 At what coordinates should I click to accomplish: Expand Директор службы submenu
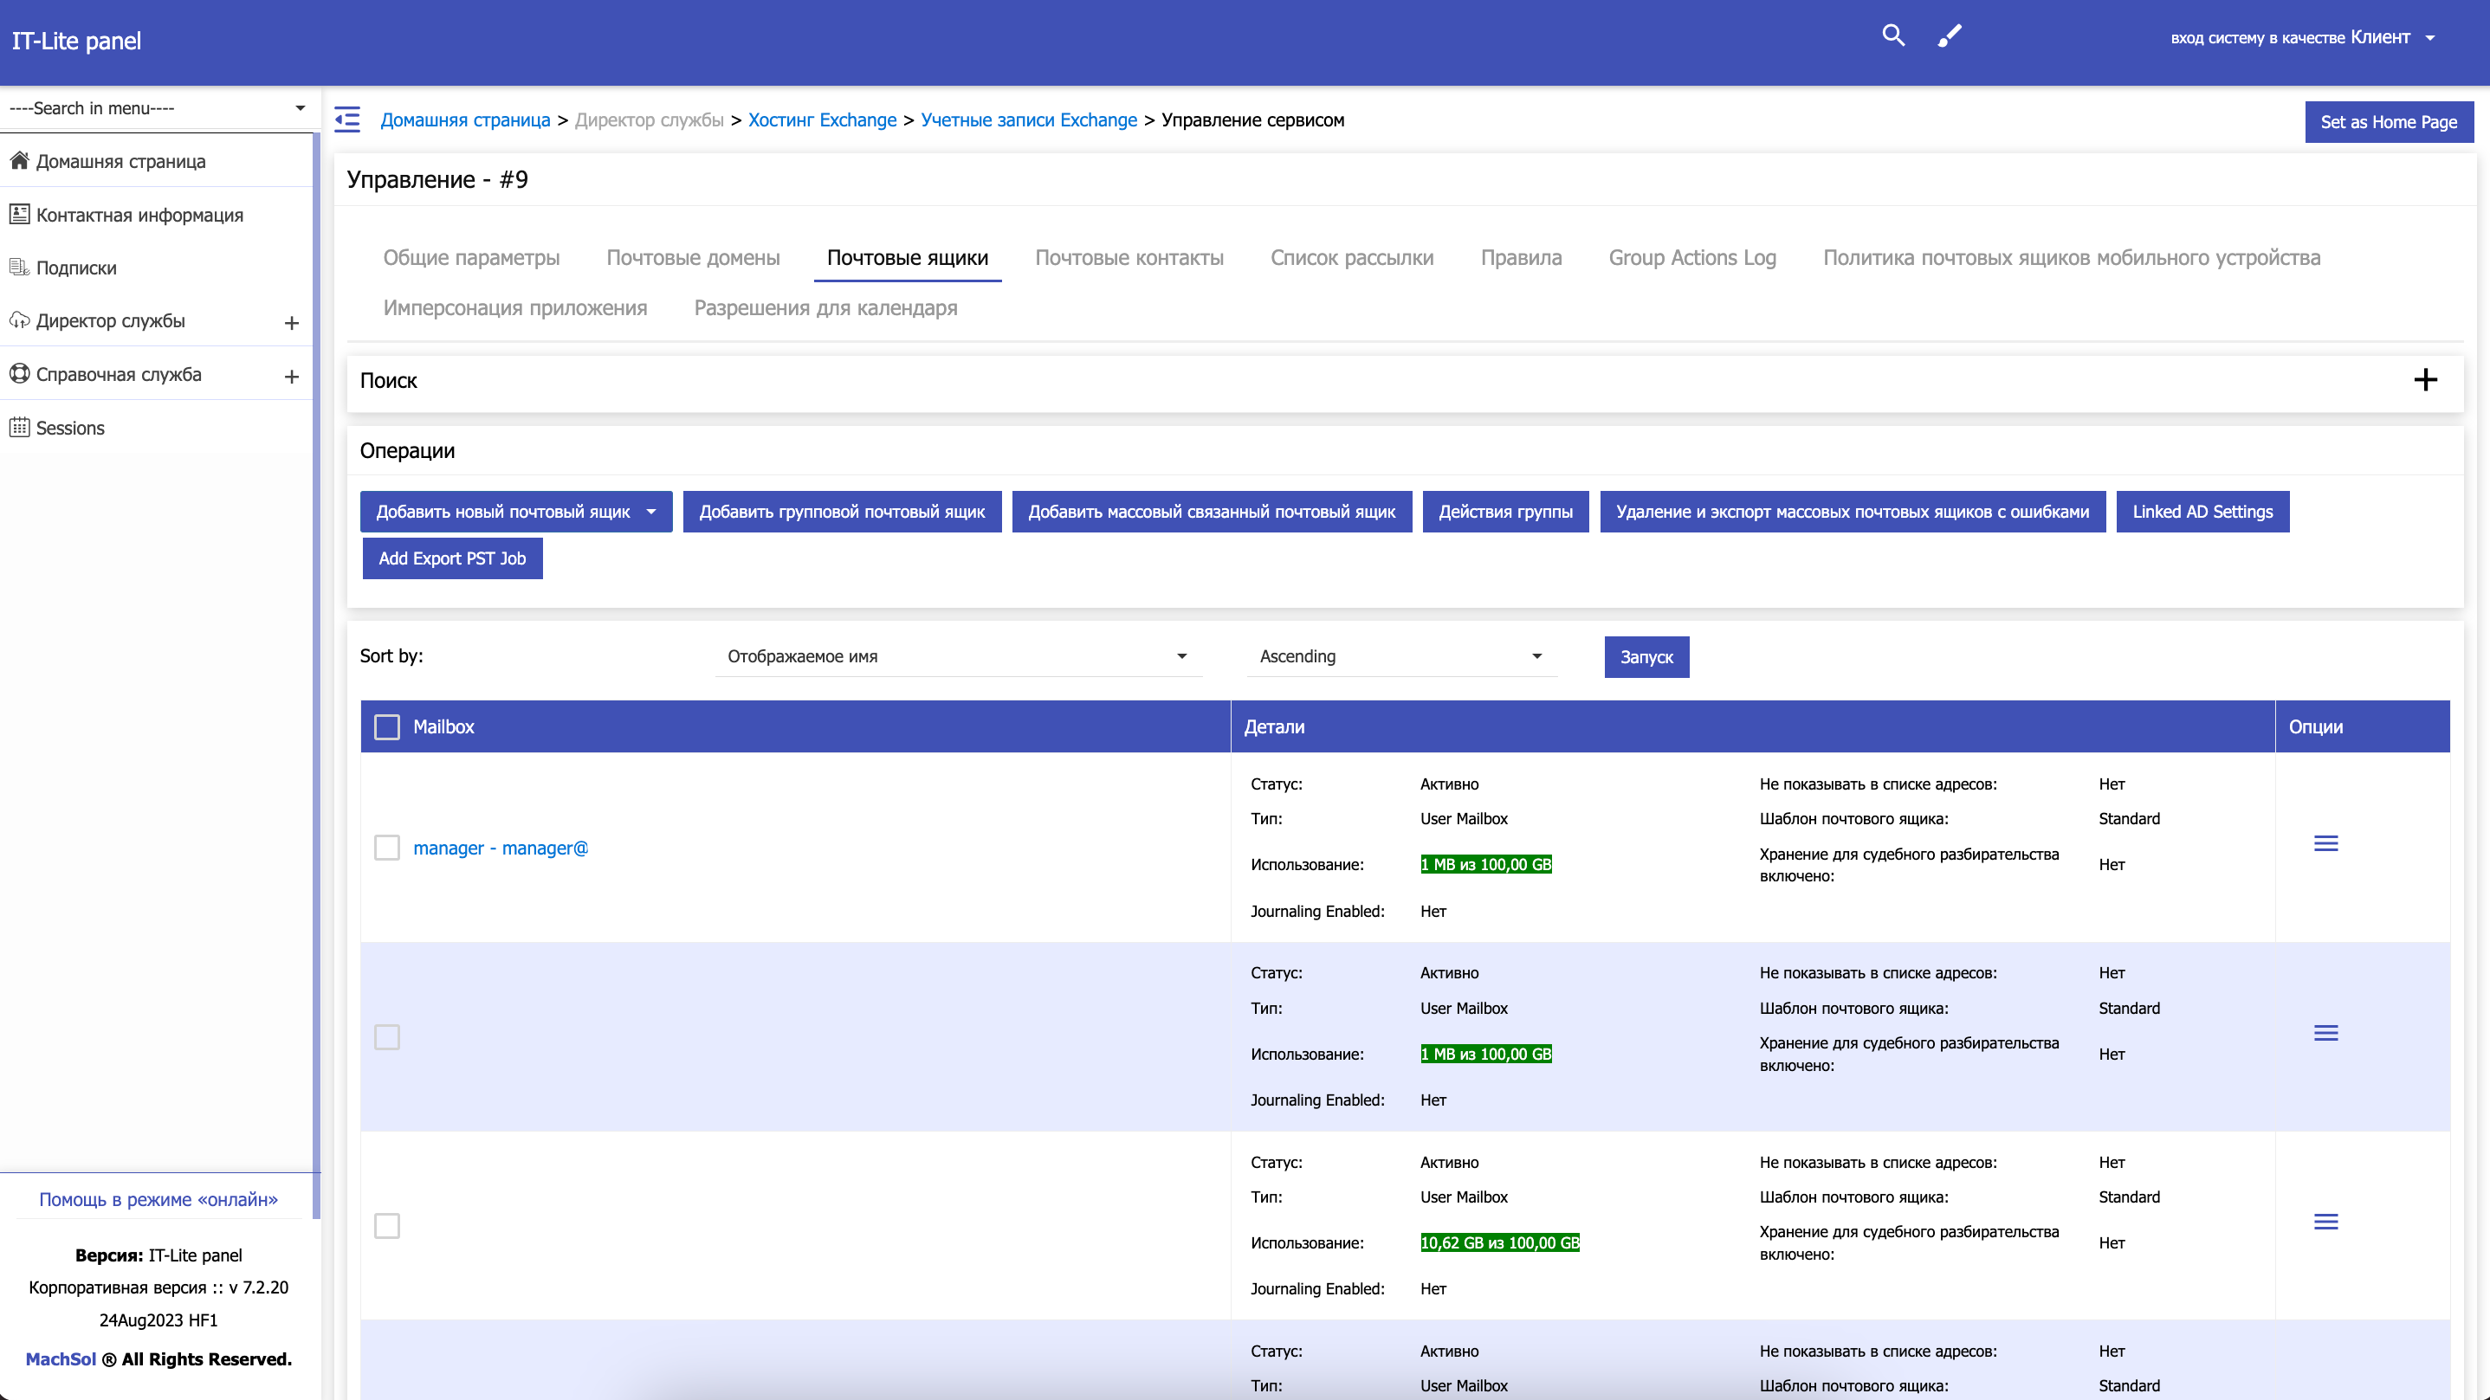[292, 323]
